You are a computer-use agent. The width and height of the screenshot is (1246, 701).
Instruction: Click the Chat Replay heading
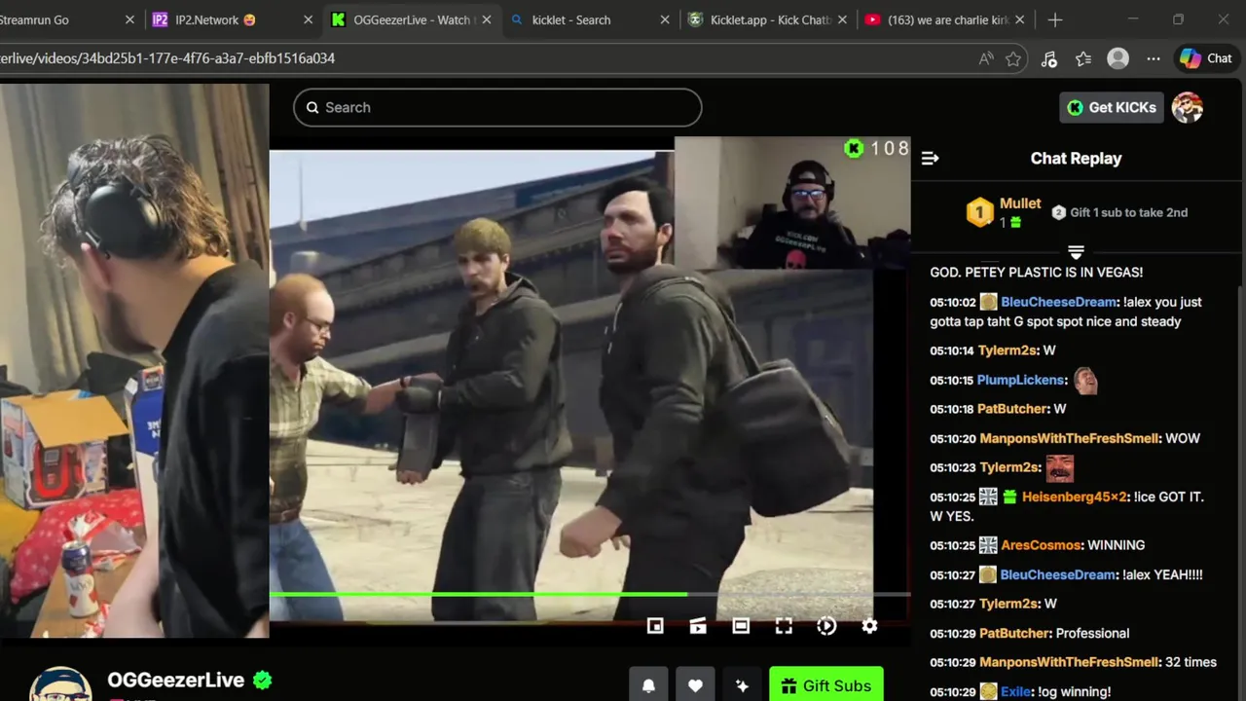1076,158
